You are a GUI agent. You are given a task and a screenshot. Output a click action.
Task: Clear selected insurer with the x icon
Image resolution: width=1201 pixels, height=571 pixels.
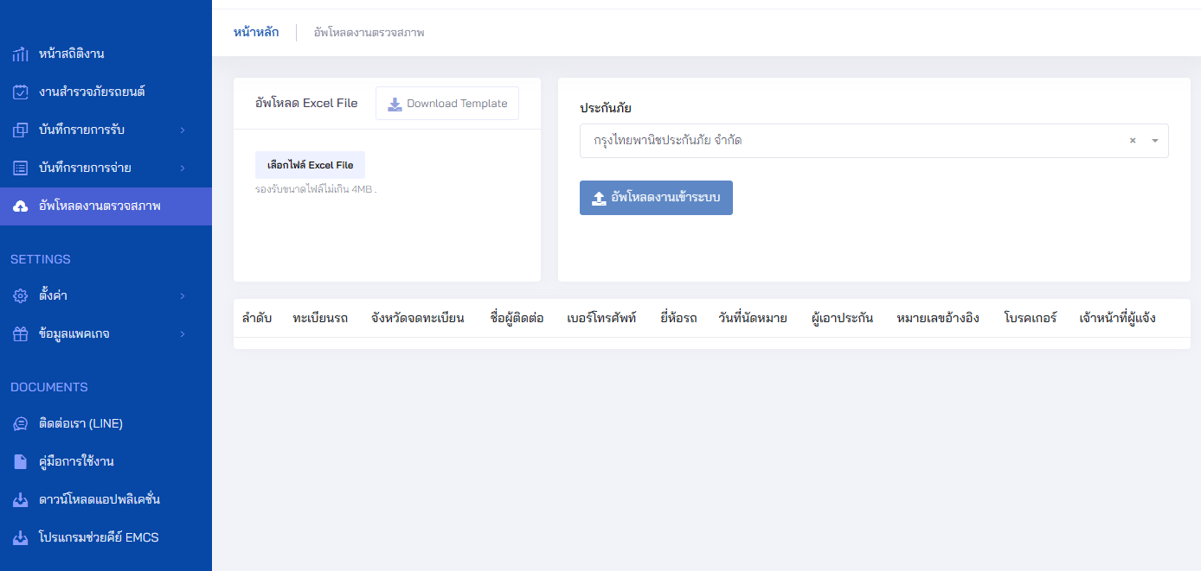tap(1132, 140)
